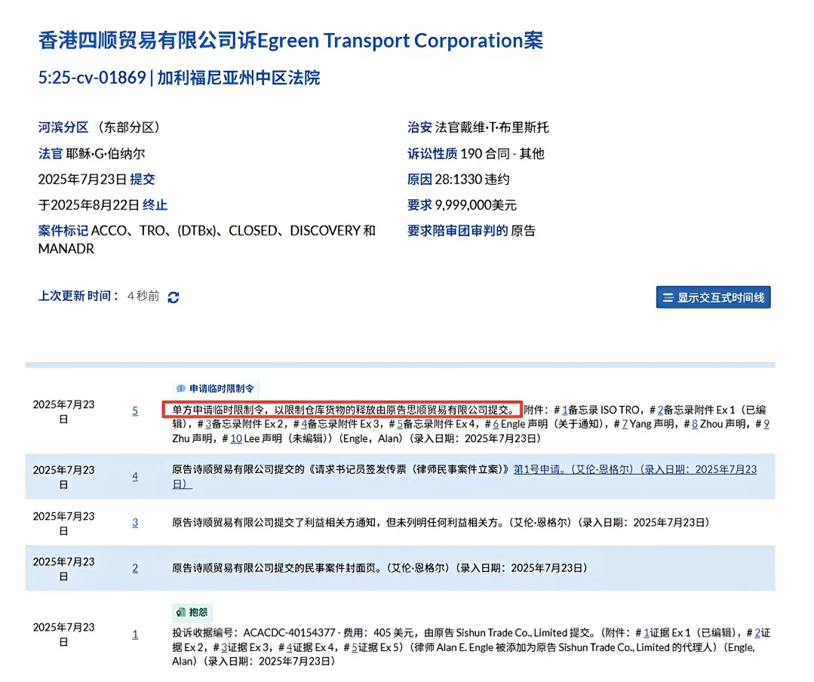Click the refresh icon next to 4秒前
Screen dimensions: 814x682
click(174, 297)
